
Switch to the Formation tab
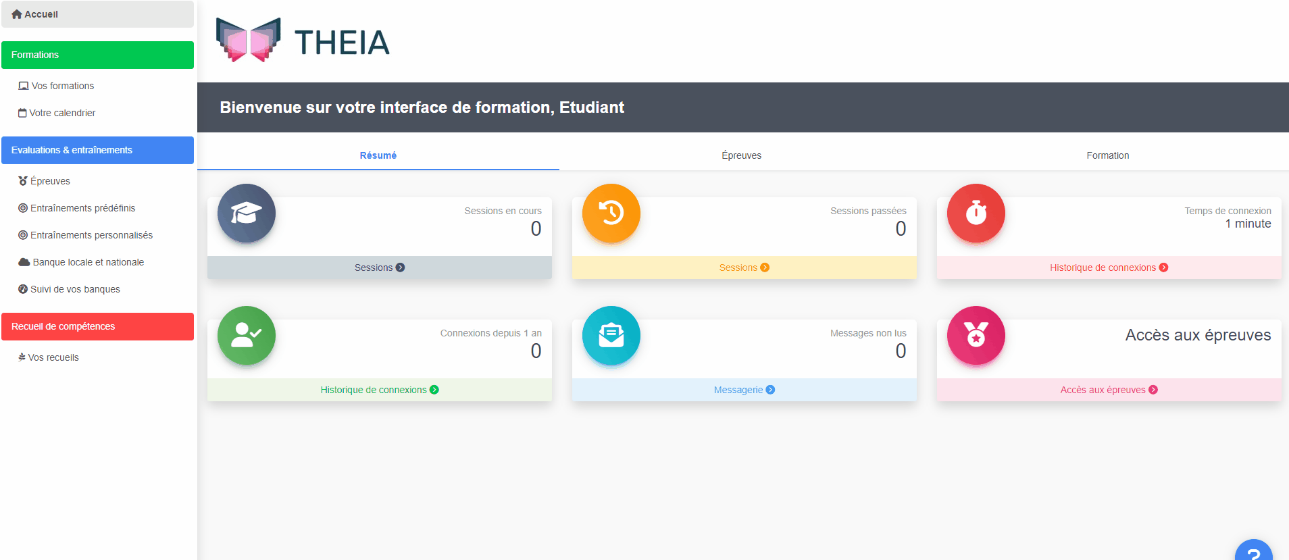[1107, 155]
